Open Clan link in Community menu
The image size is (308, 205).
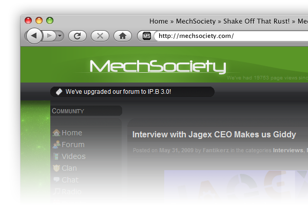[69, 168]
